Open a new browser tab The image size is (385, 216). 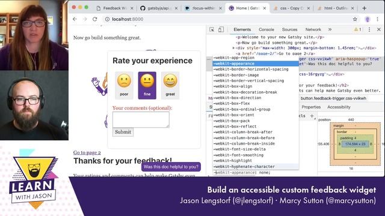(x=365, y=8)
